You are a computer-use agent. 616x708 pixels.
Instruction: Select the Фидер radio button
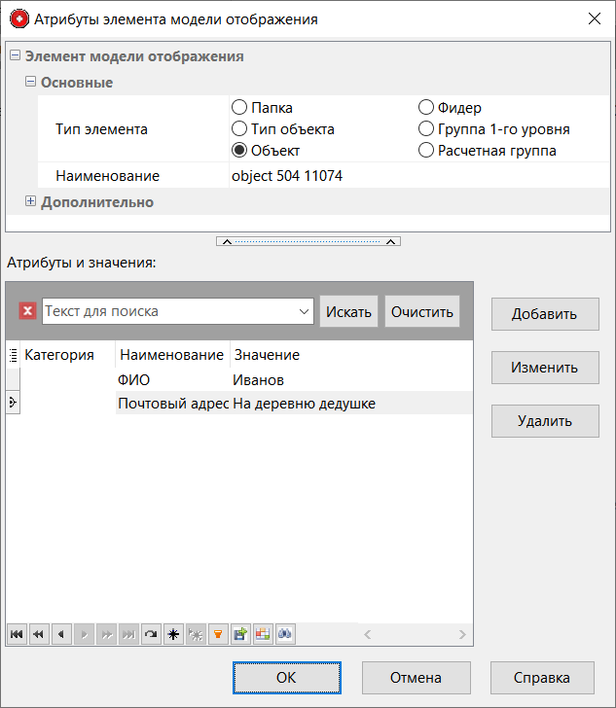coord(426,108)
